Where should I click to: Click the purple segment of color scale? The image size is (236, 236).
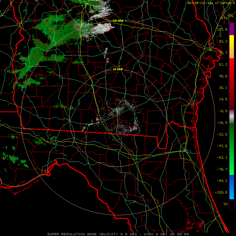[232, 29]
